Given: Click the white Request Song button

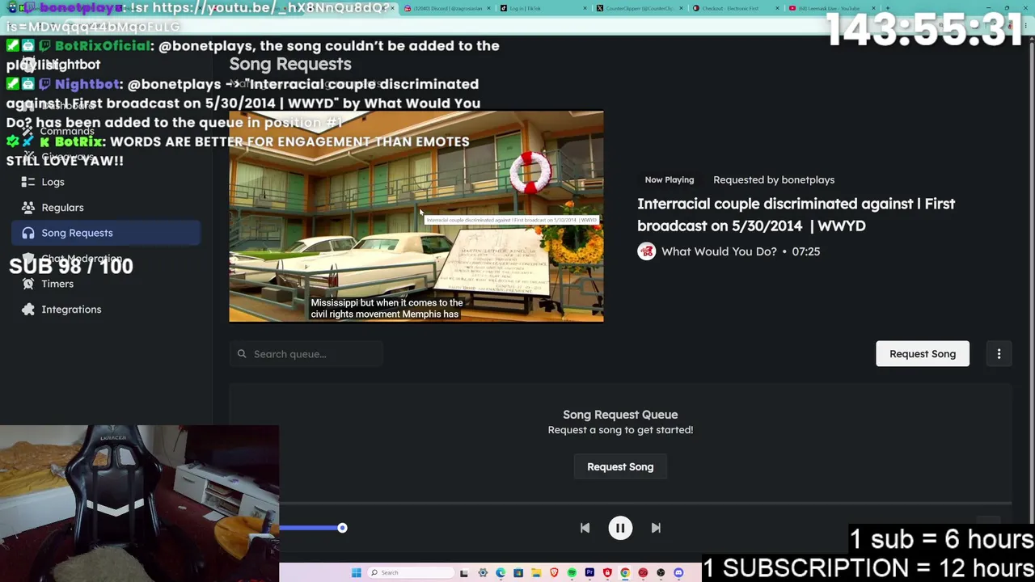Looking at the screenshot, I should [923, 354].
